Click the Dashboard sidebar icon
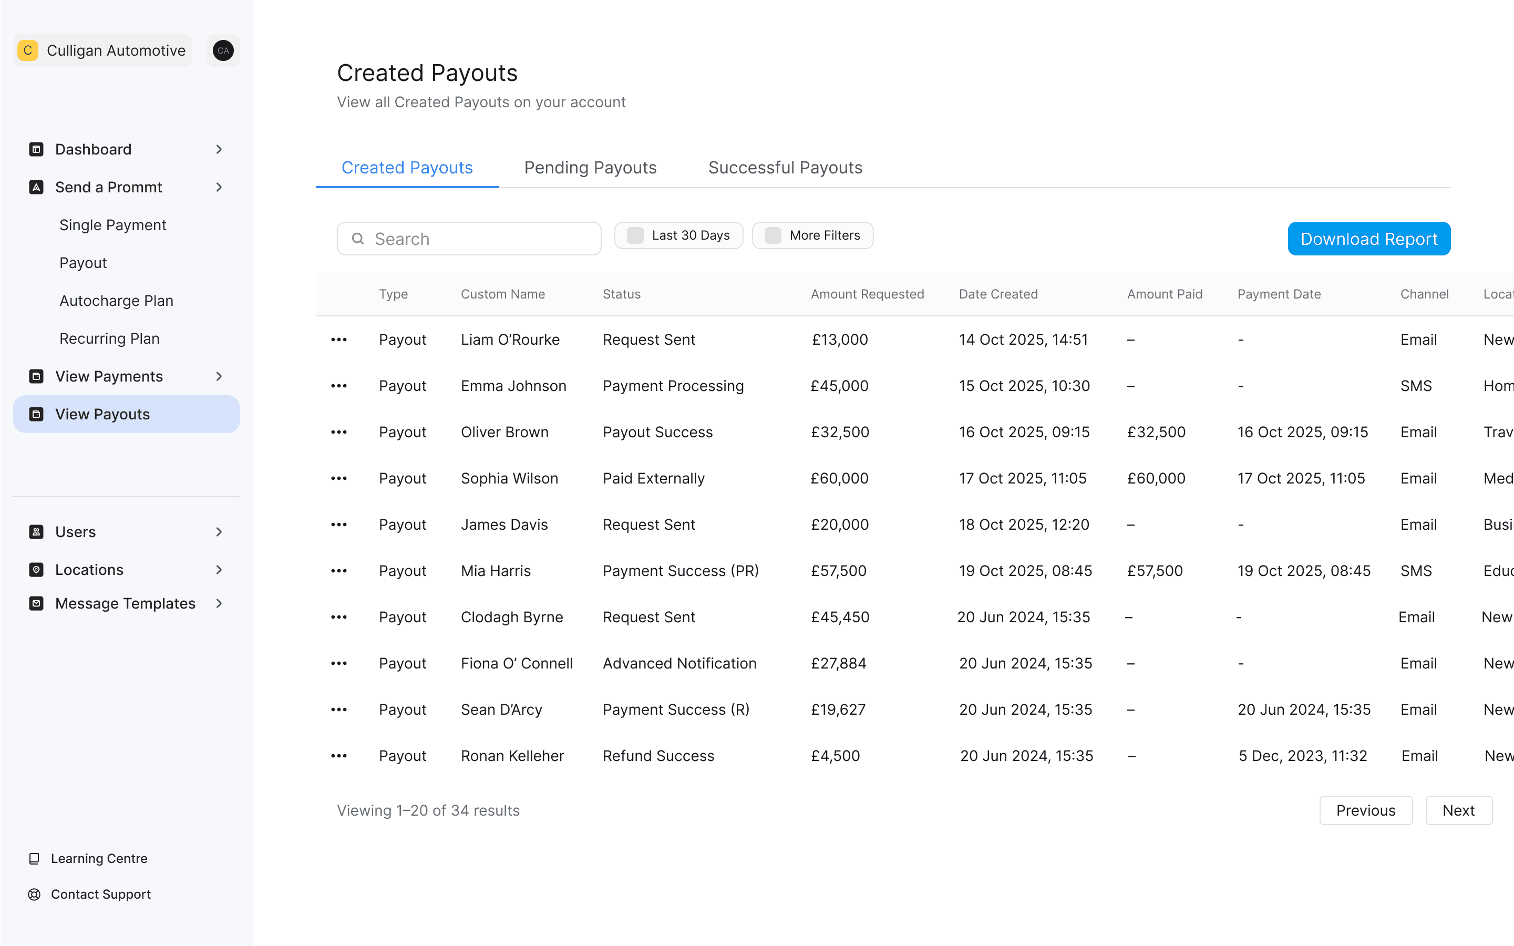This screenshot has height=946, width=1514. [36, 149]
